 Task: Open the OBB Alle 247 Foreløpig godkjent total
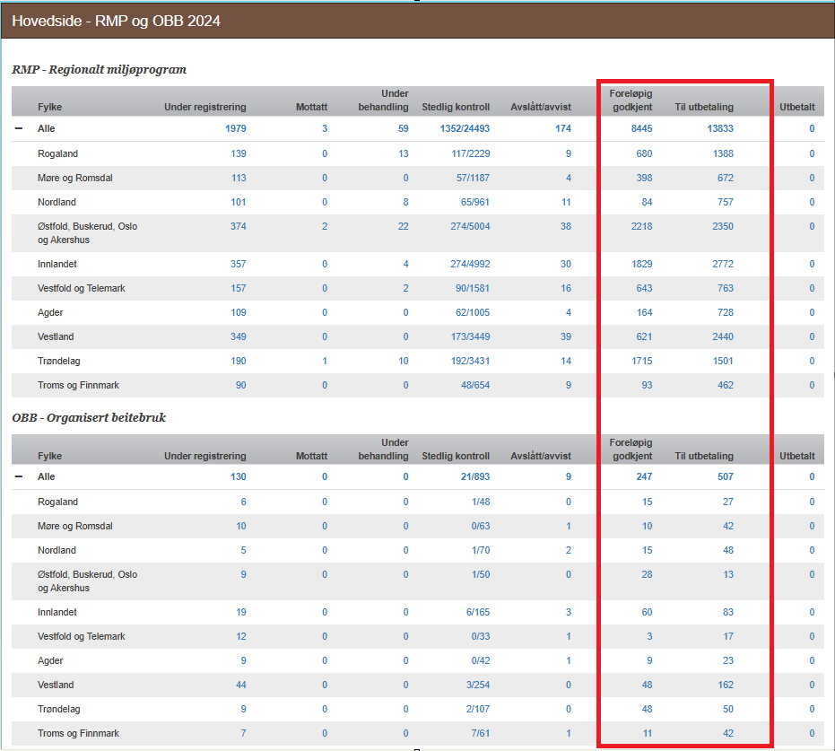click(x=644, y=477)
